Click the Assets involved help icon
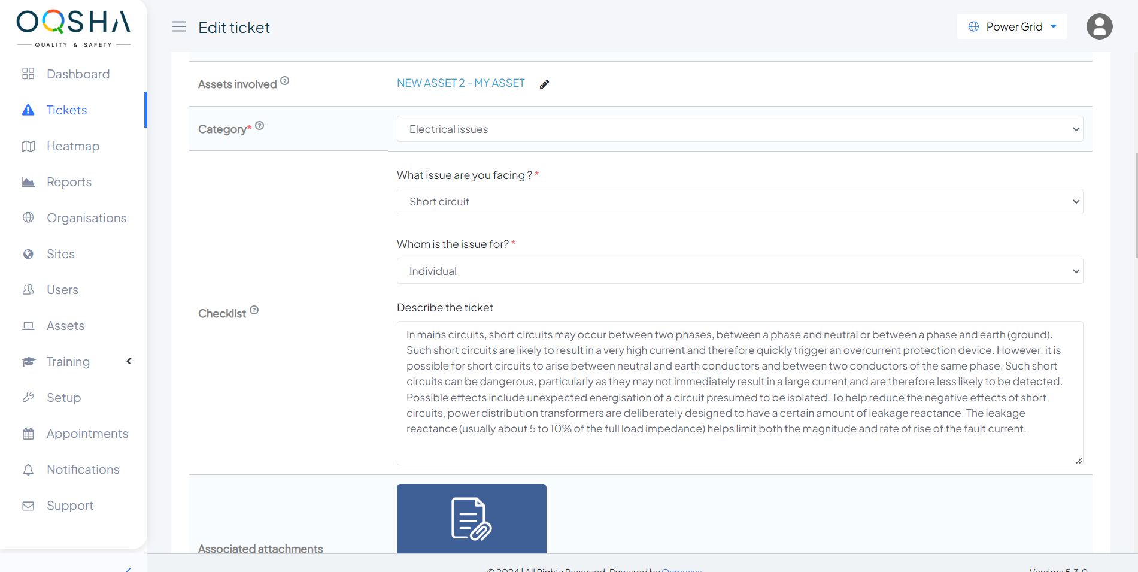 point(285,81)
